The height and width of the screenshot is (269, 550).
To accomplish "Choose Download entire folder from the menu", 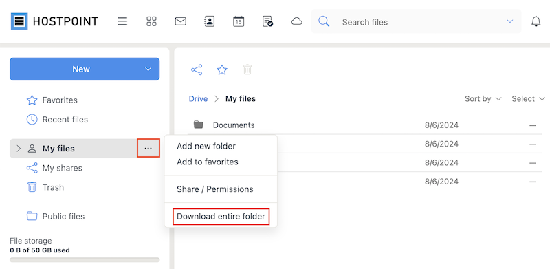I will (221, 216).
